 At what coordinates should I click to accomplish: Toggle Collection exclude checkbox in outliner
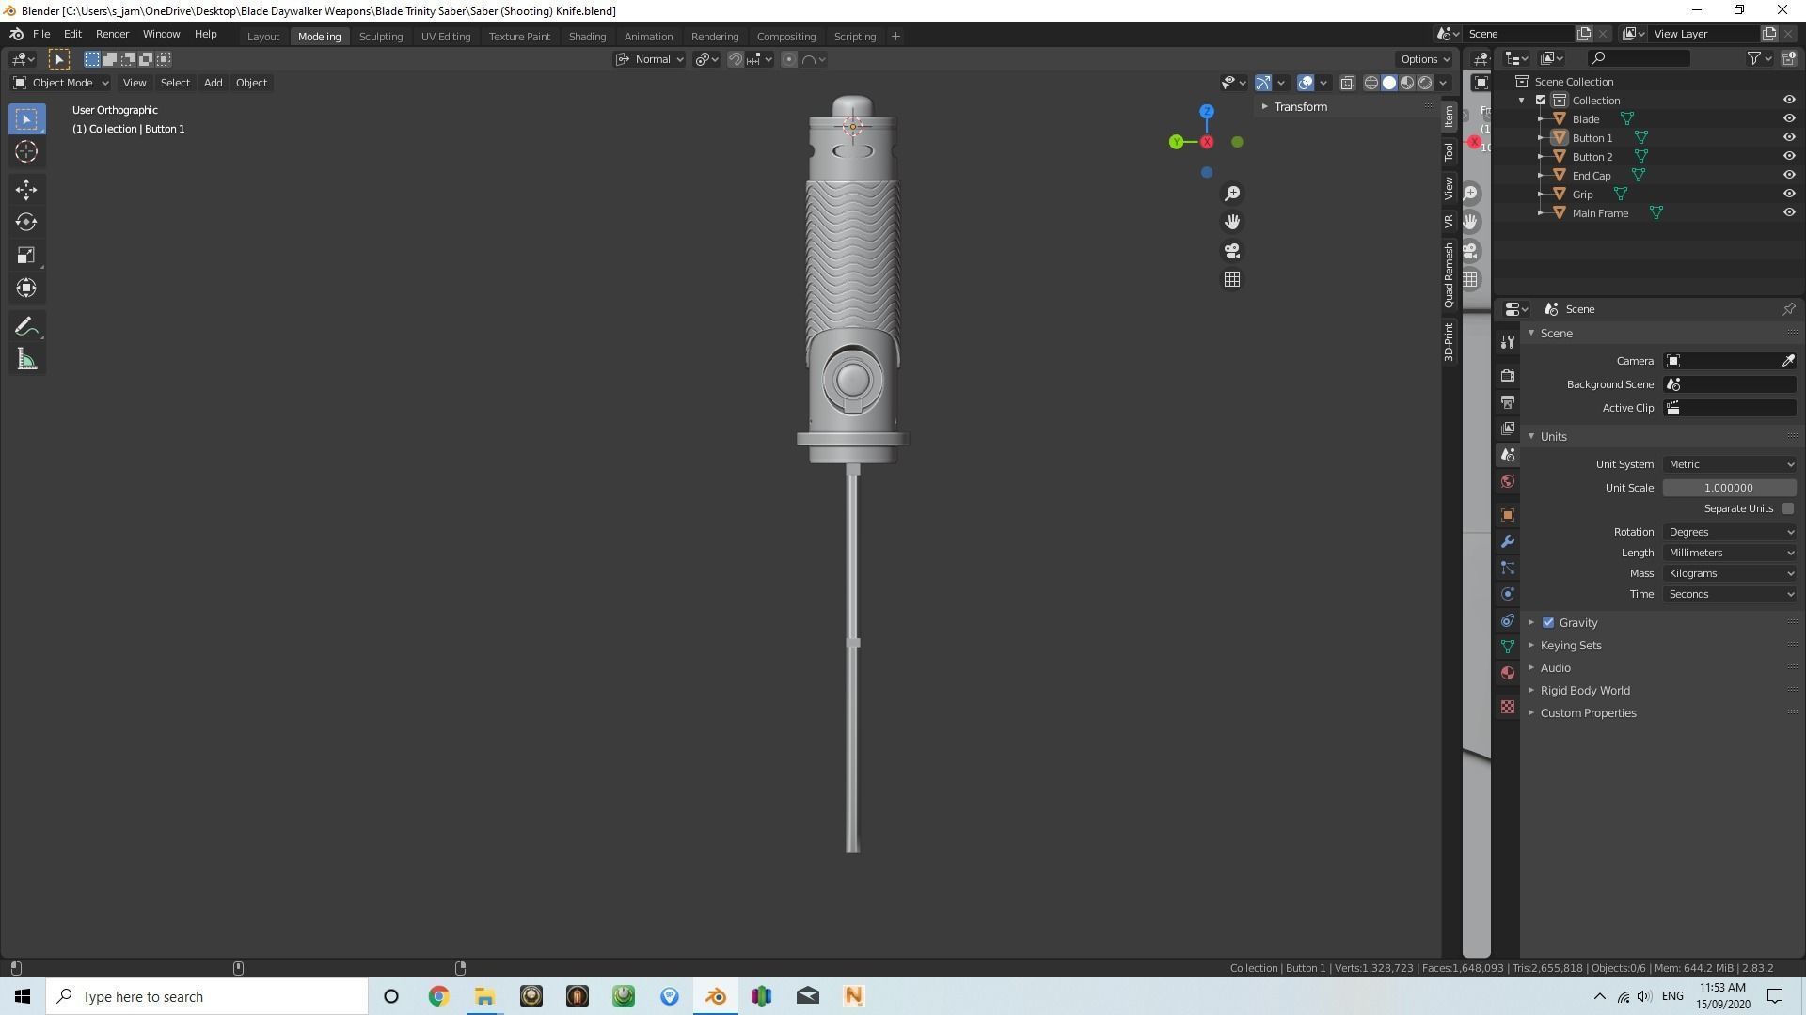tap(1541, 101)
